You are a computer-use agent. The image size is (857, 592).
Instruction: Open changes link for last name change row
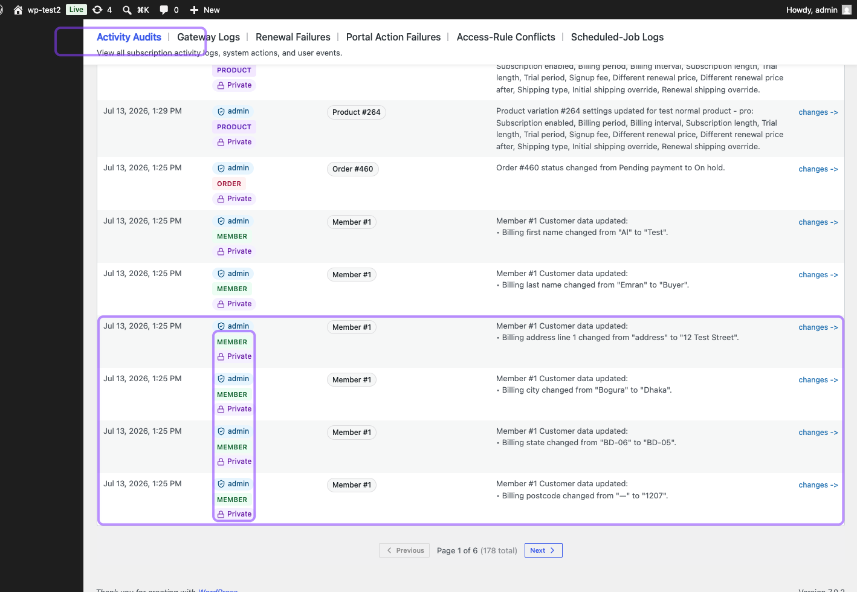pyautogui.click(x=818, y=275)
